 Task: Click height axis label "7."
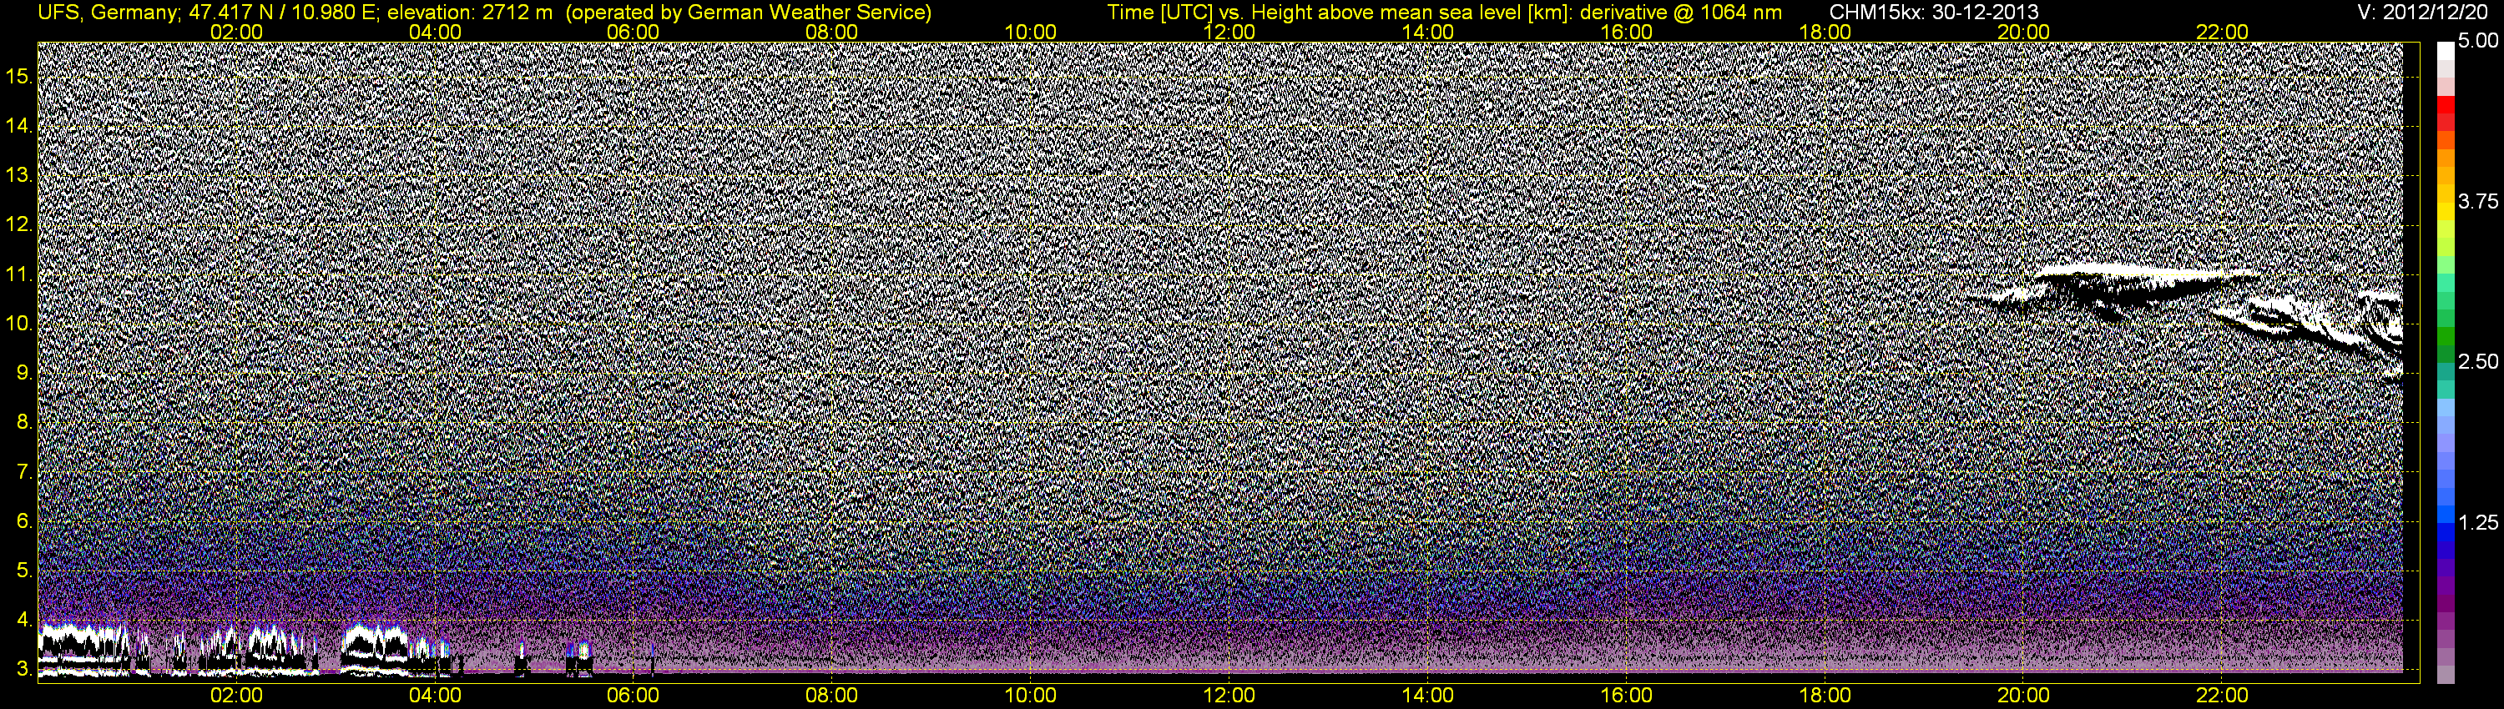[x=24, y=472]
